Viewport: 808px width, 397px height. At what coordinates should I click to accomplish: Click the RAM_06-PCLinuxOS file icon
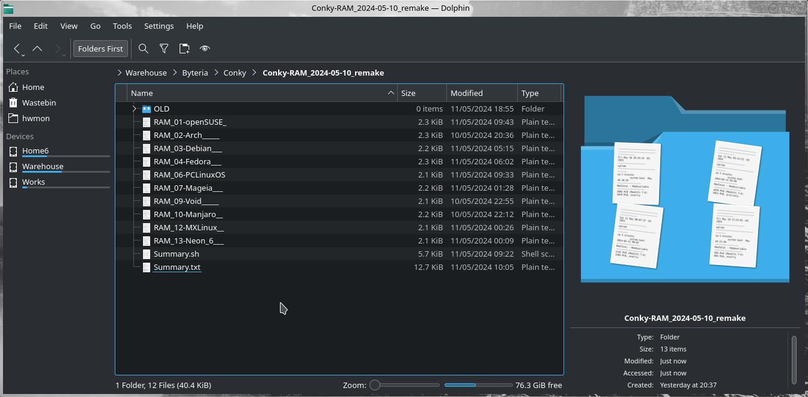click(146, 175)
